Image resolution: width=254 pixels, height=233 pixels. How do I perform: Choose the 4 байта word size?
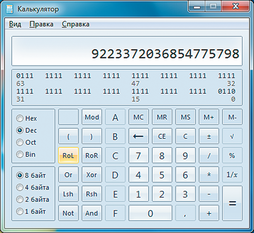(x=20, y=187)
